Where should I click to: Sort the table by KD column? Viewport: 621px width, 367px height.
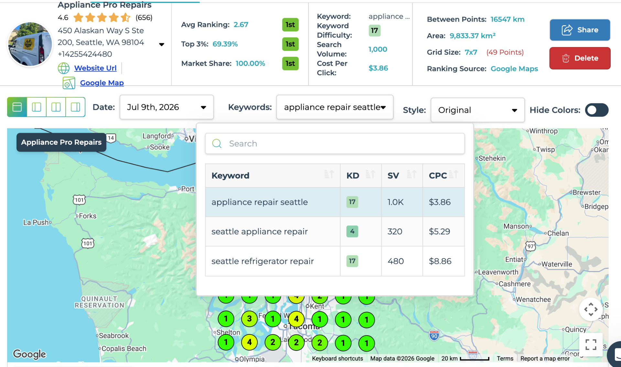(370, 175)
